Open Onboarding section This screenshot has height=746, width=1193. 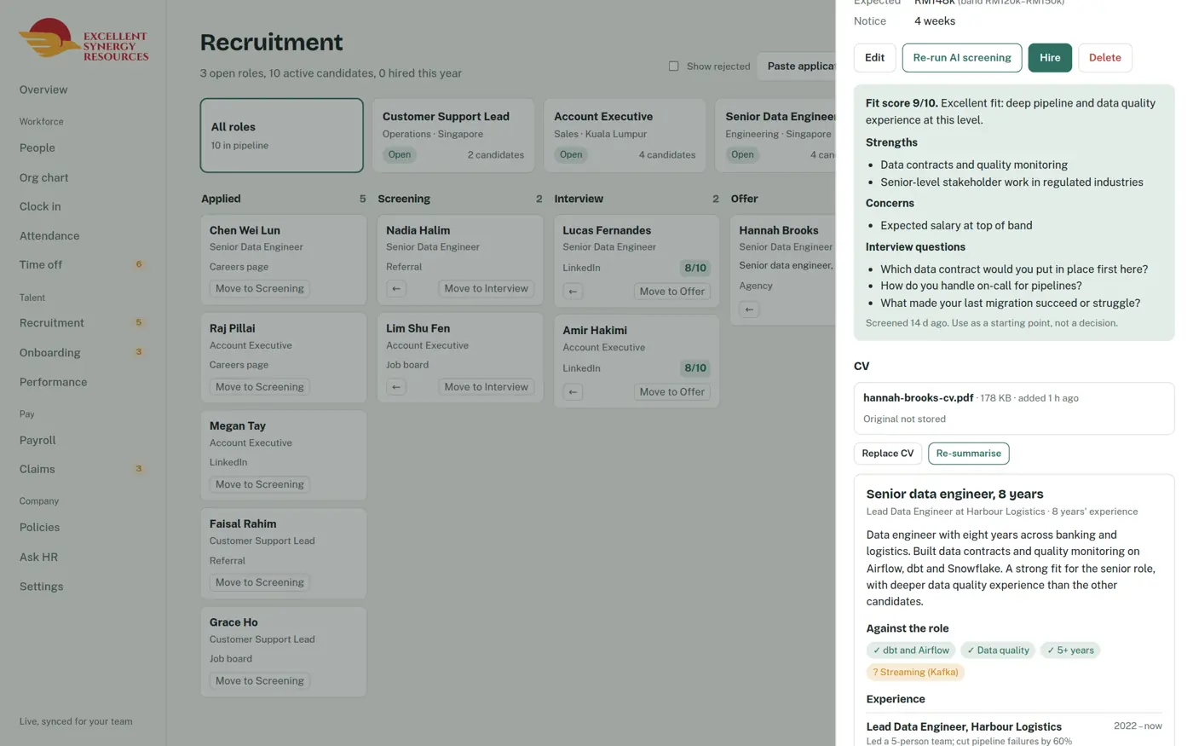[50, 352]
